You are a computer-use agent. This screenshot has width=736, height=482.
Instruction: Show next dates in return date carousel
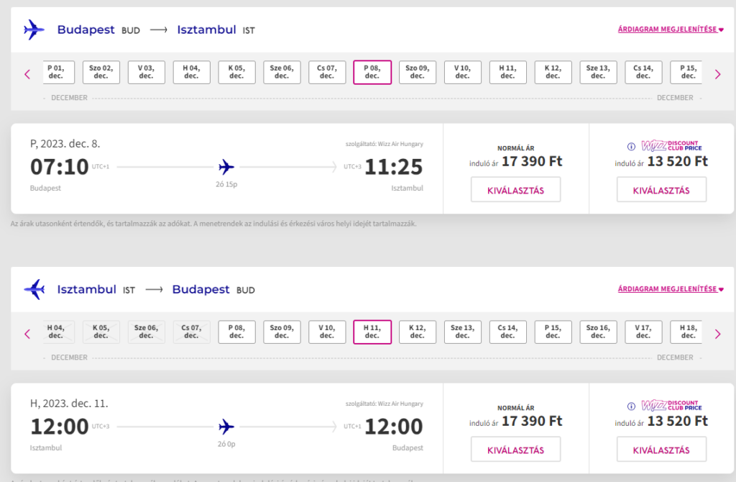[717, 334]
